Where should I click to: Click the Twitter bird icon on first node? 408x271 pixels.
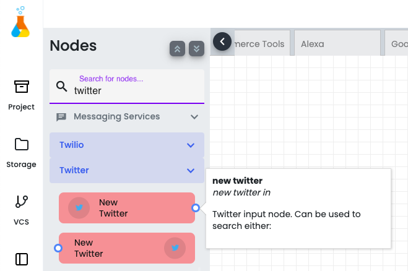coord(79,208)
